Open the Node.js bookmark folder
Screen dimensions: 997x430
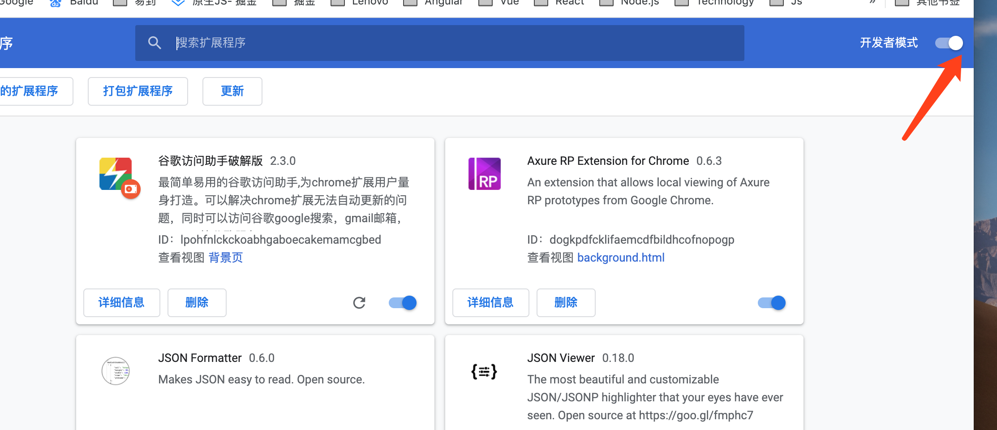point(629,3)
